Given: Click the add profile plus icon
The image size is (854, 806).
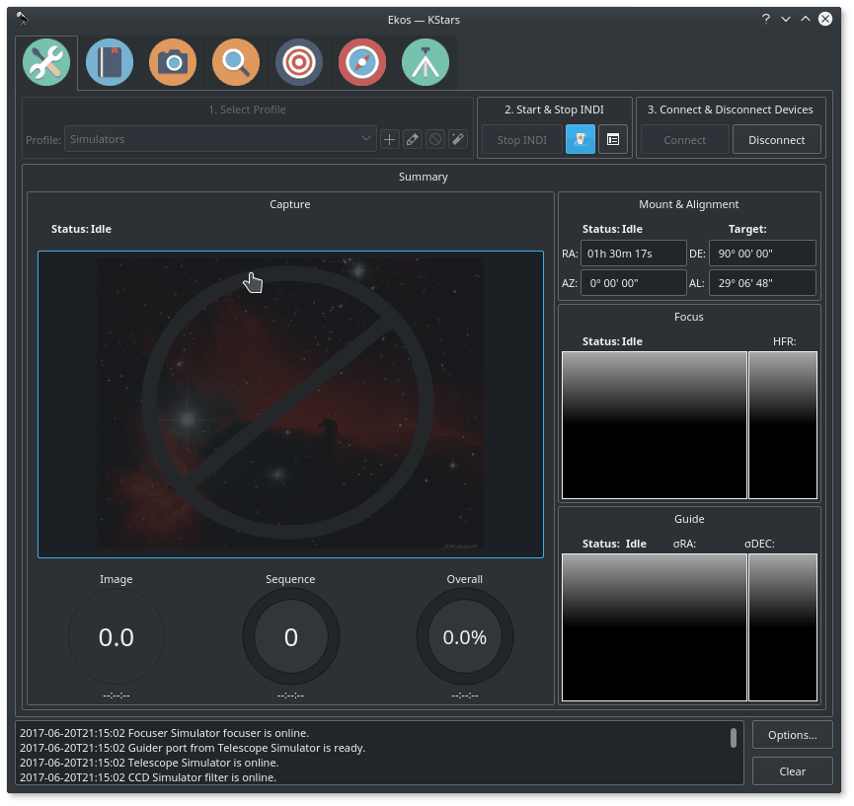Looking at the screenshot, I should [x=389, y=140].
